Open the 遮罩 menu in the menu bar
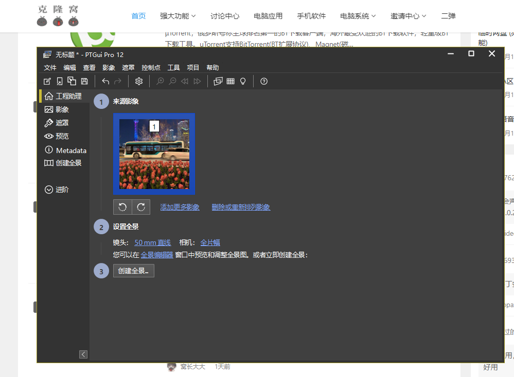Screen dimensions: 514x377 [128, 67]
